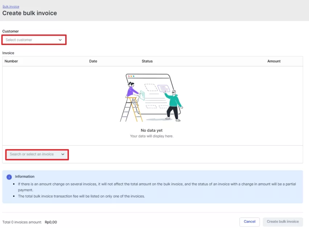The image size is (309, 228).
Task: Click the Invoice section label
Action: coord(8,53)
